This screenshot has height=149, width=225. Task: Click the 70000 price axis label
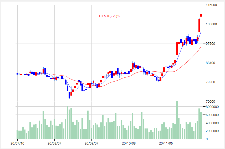tap(211, 102)
